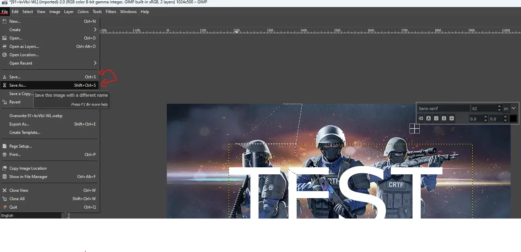Apply strikethrough in the text style bar
Image resolution: width=521 pixels, height=252 pixels.
[452, 118]
